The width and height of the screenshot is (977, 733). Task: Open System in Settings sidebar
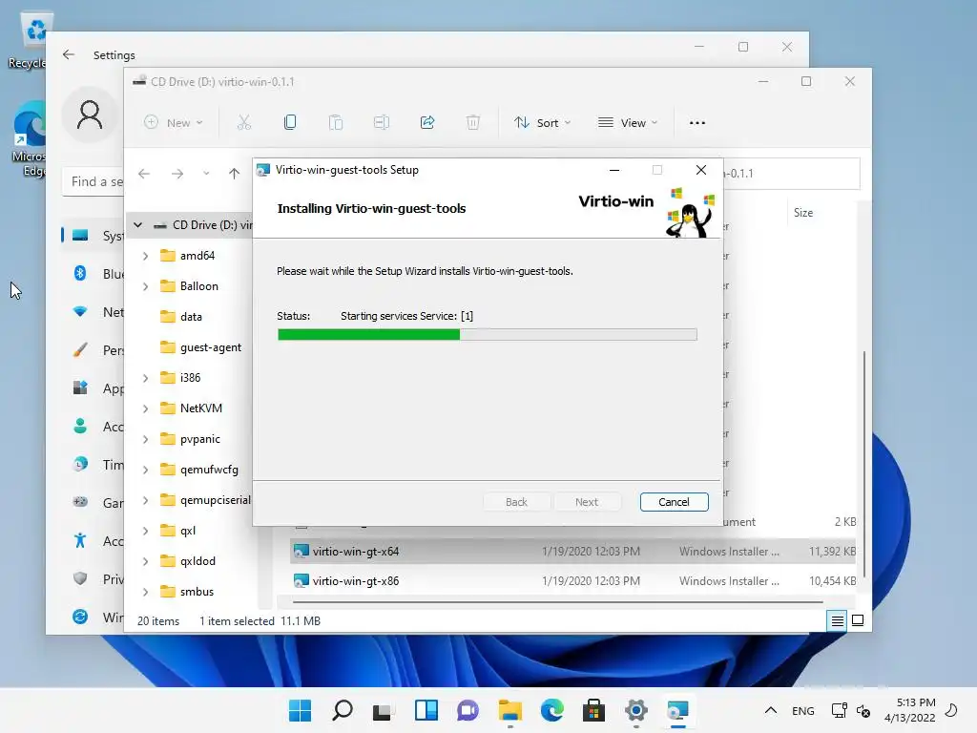[94, 235]
